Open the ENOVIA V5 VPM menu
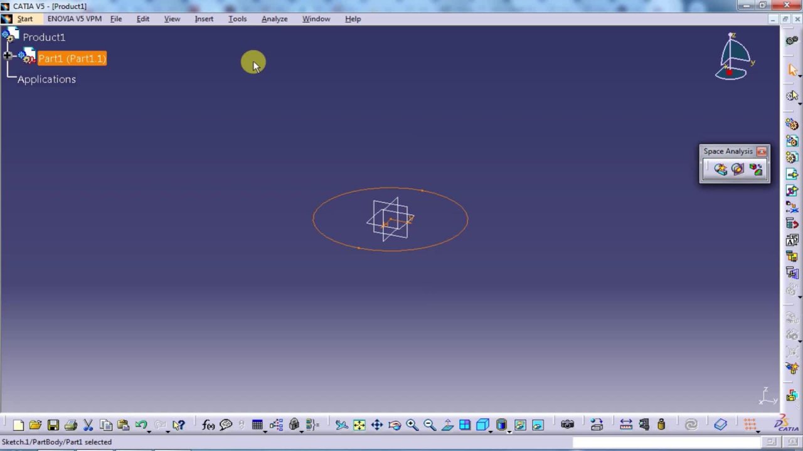The height and width of the screenshot is (451, 803). pyautogui.click(x=75, y=19)
